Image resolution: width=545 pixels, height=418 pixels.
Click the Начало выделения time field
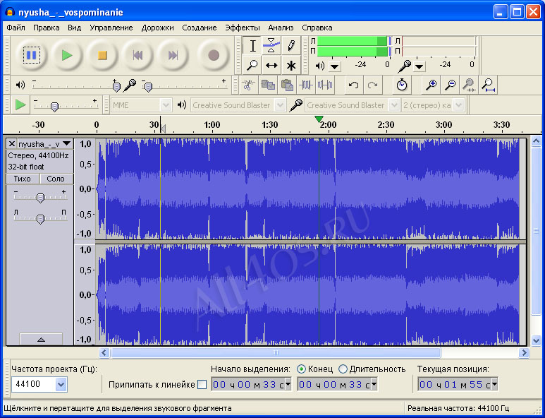251,385
